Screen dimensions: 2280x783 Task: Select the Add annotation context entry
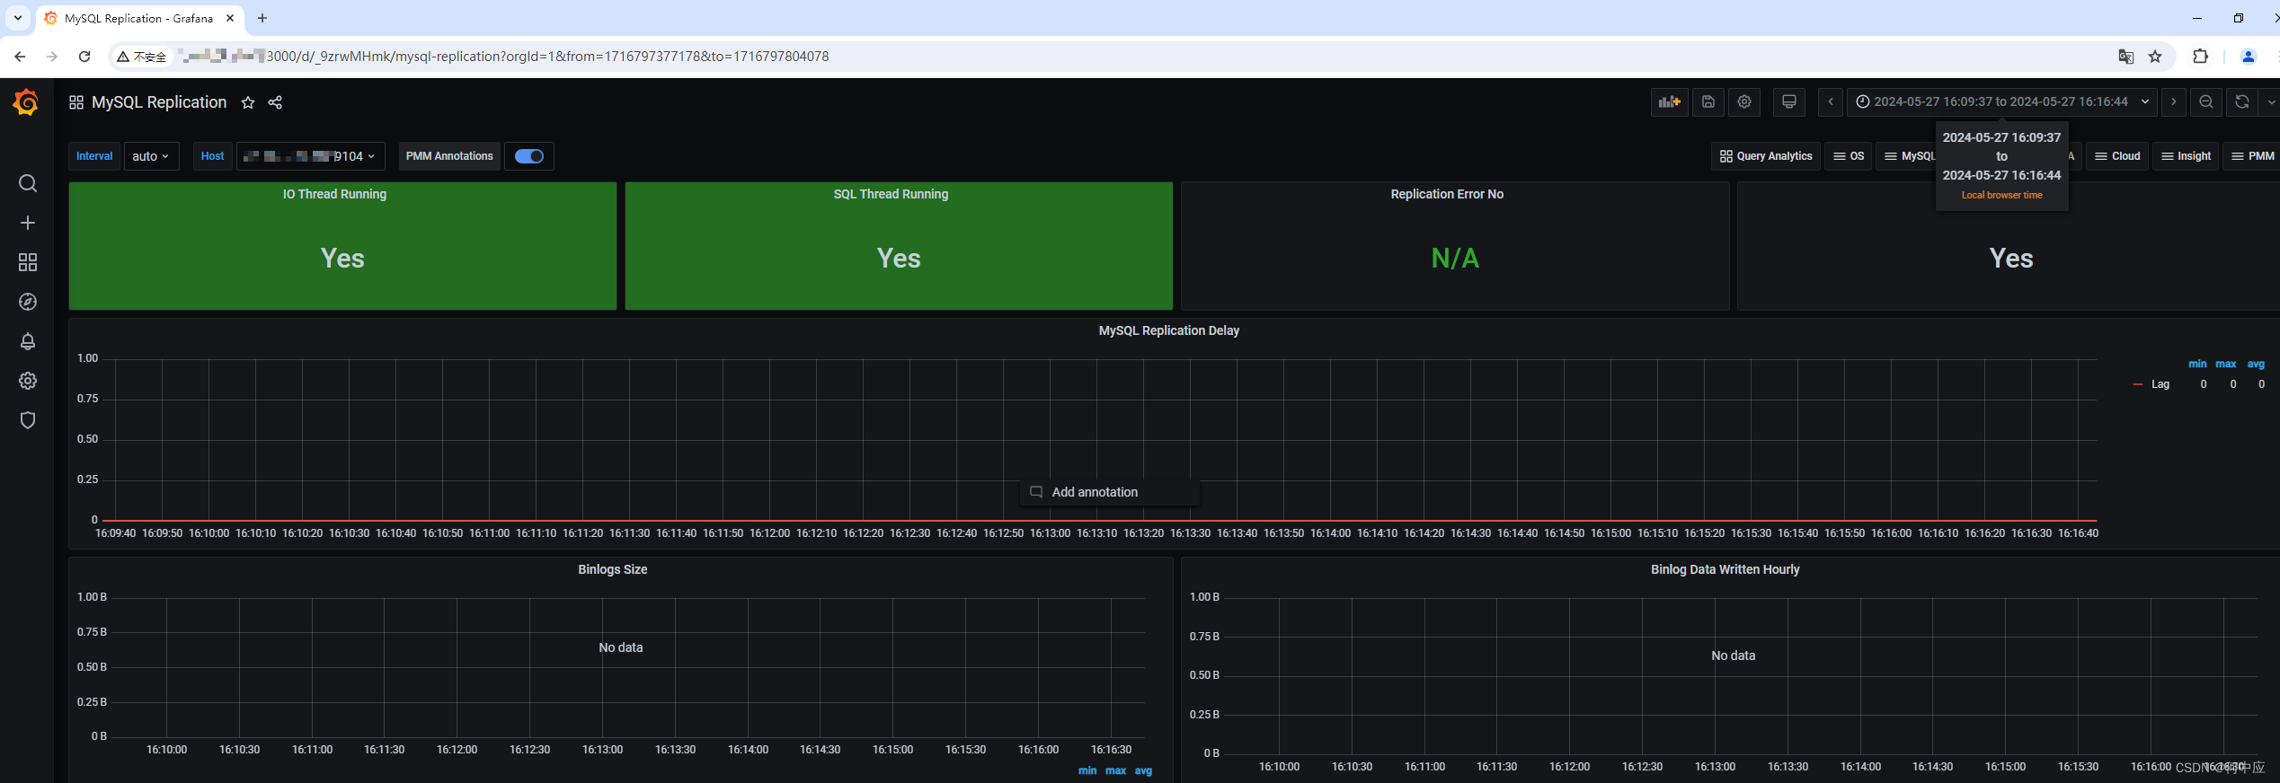1109,492
